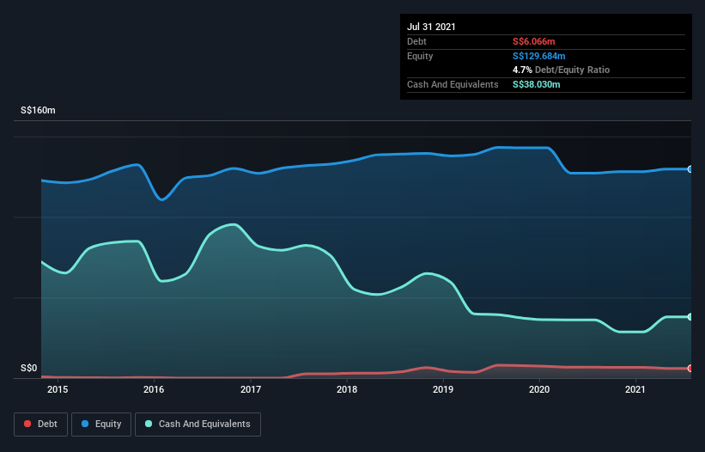This screenshot has width=705, height=452.
Task: Click the S$129.684m equity value
Action: click(x=538, y=56)
